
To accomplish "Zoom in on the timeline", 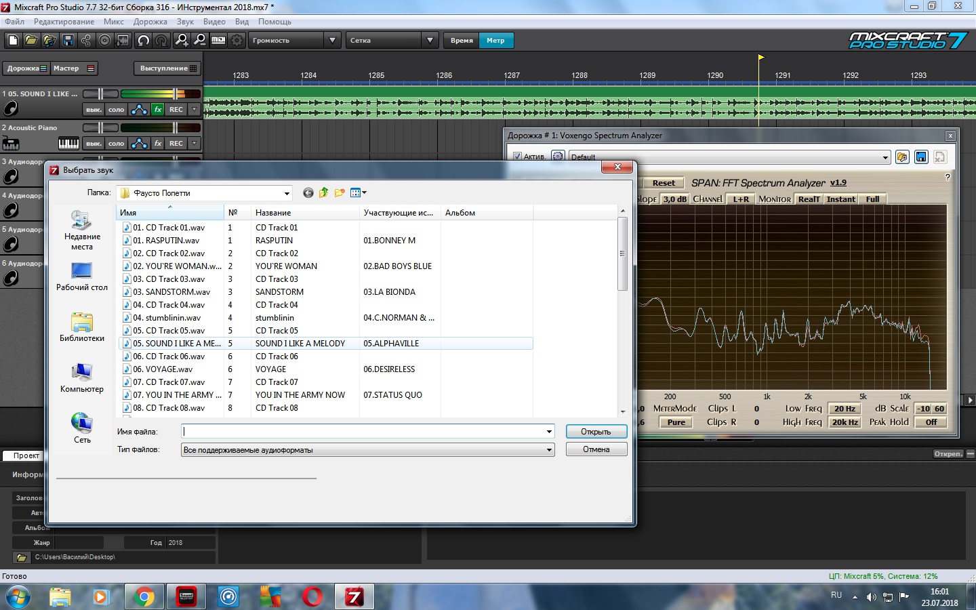I will click(x=182, y=41).
